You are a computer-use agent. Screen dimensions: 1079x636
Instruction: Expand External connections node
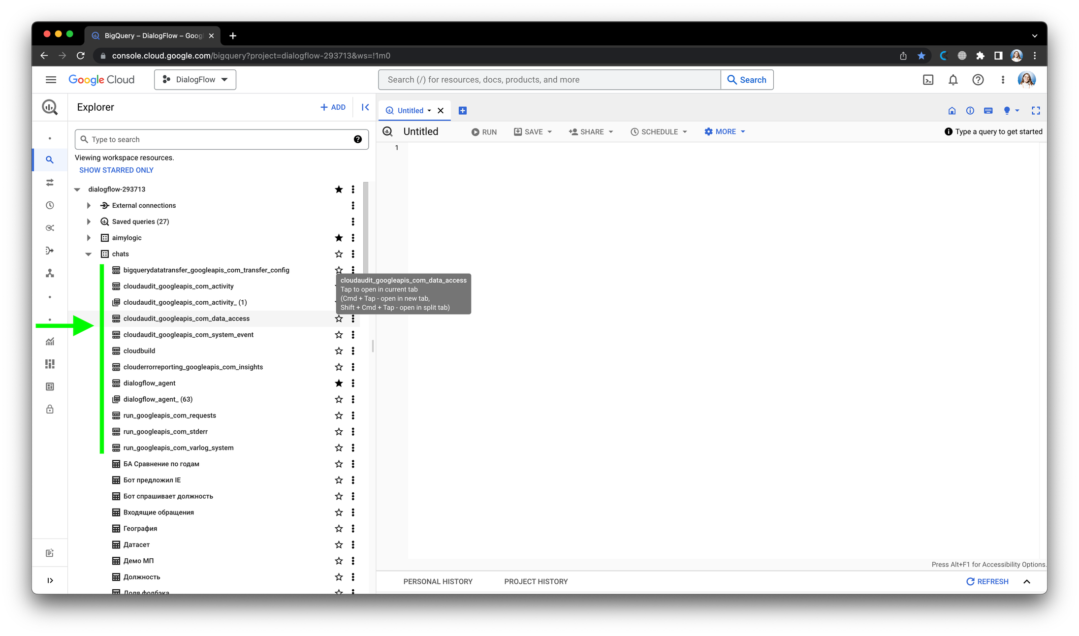tap(89, 206)
